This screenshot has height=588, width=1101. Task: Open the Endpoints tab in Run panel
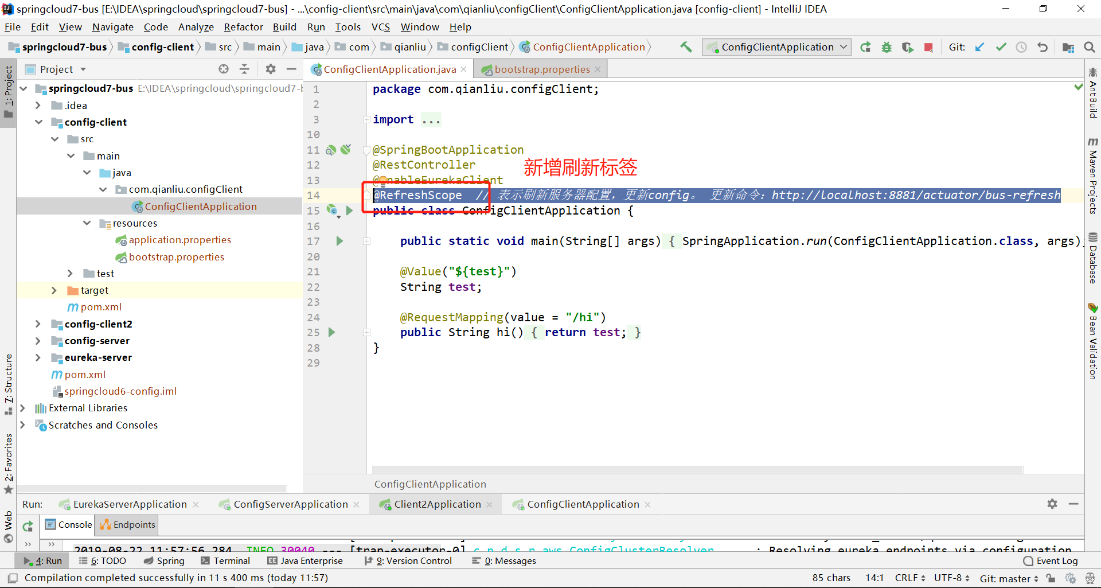pos(128,524)
